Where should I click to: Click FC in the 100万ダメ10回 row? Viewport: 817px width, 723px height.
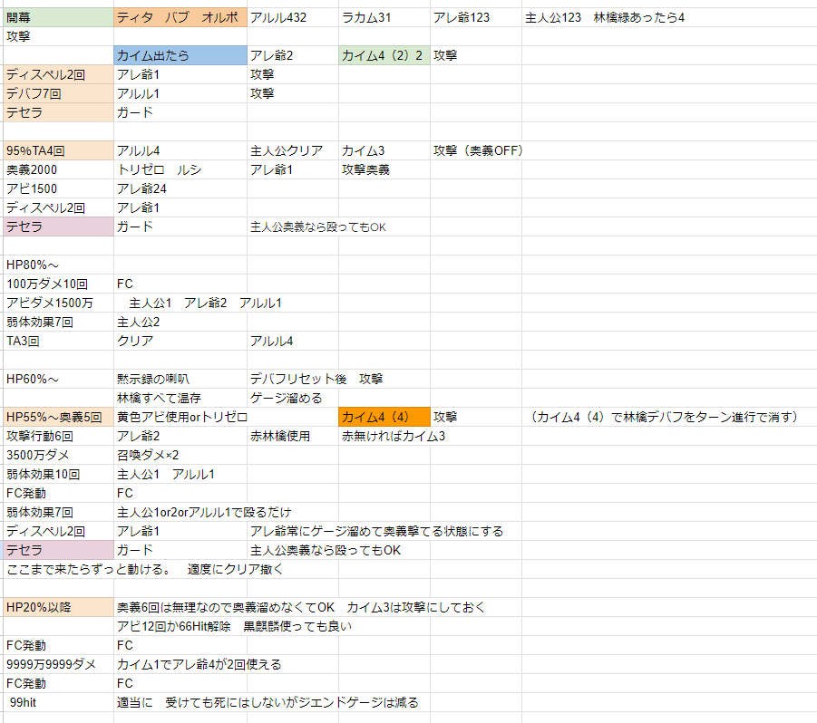tap(180, 284)
